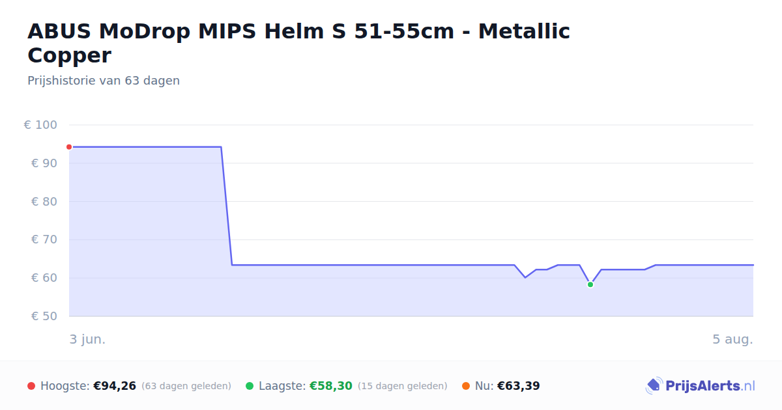Click the product title ABUS MoDrop MIPS Helm
Screen dimensions: 782x410
click(298, 43)
